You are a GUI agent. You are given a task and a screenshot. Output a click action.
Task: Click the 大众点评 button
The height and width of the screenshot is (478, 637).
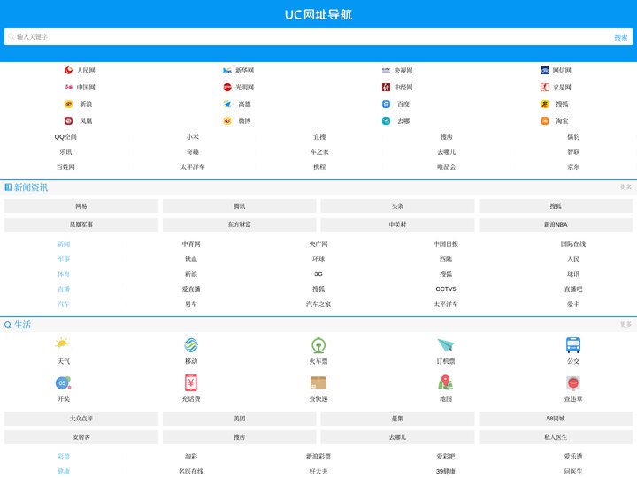pyautogui.click(x=81, y=418)
